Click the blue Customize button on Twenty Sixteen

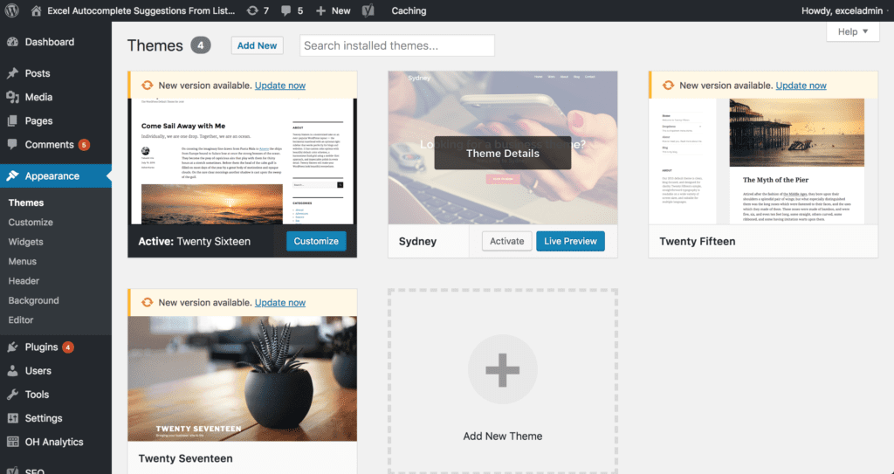pos(316,241)
